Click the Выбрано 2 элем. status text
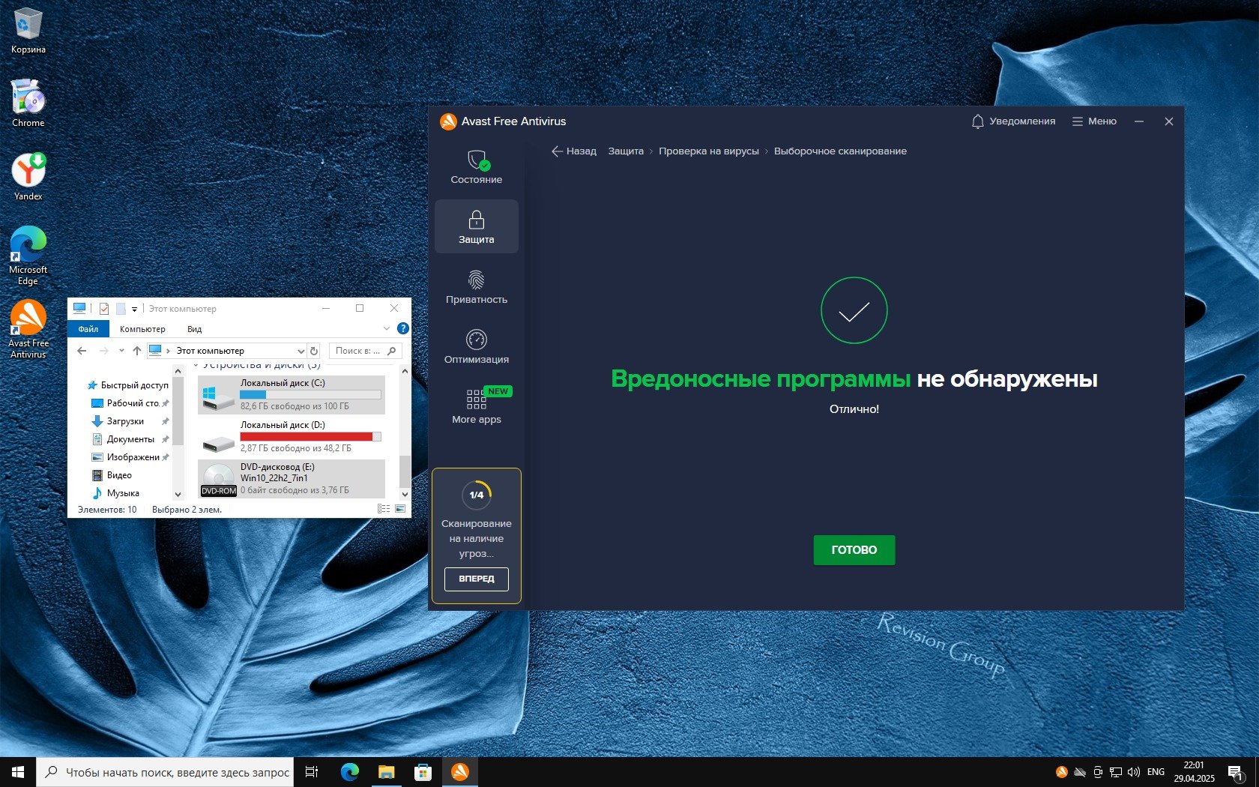The width and height of the screenshot is (1259, 787). pos(187,510)
